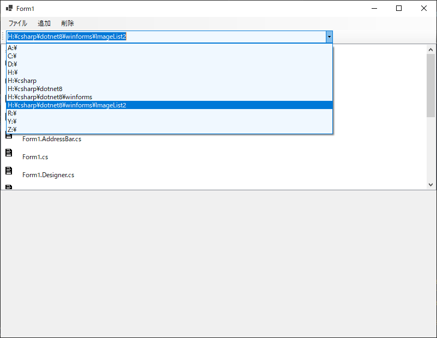Screen dimensions: 437x338
Task: Choose H:¥csharp in the path list
Action: point(169,81)
